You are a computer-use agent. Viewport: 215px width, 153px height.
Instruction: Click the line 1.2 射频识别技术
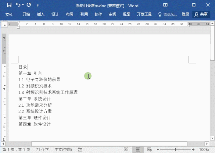click(35, 86)
